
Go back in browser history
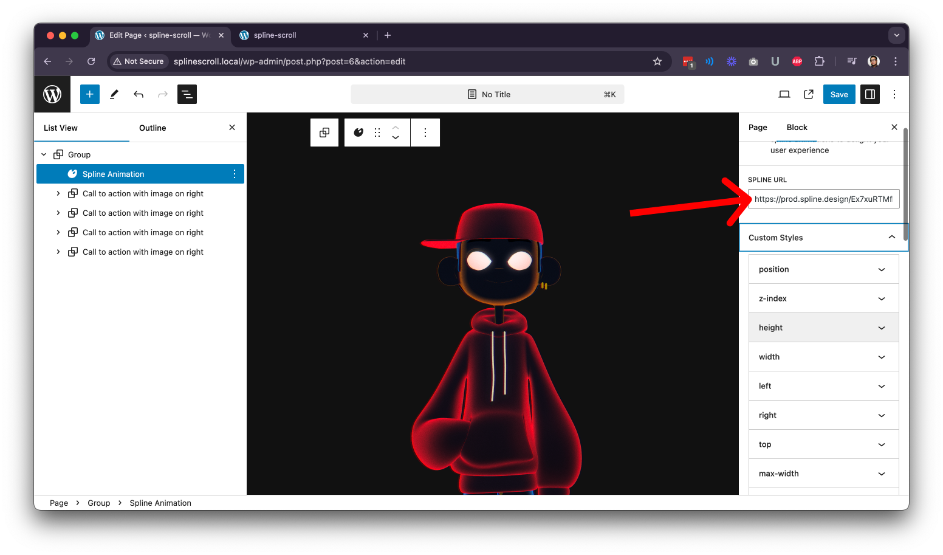pos(47,61)
